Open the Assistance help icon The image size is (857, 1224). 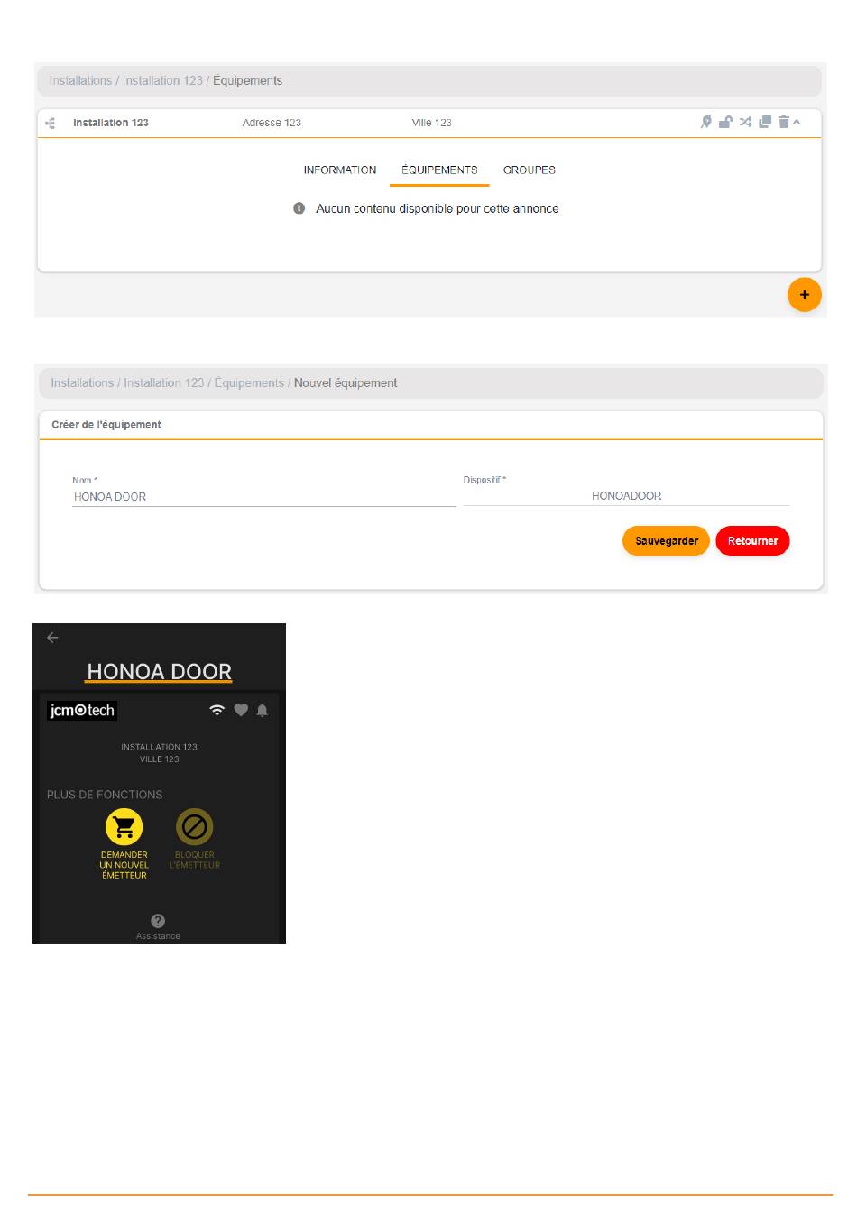tap(158, 921)
